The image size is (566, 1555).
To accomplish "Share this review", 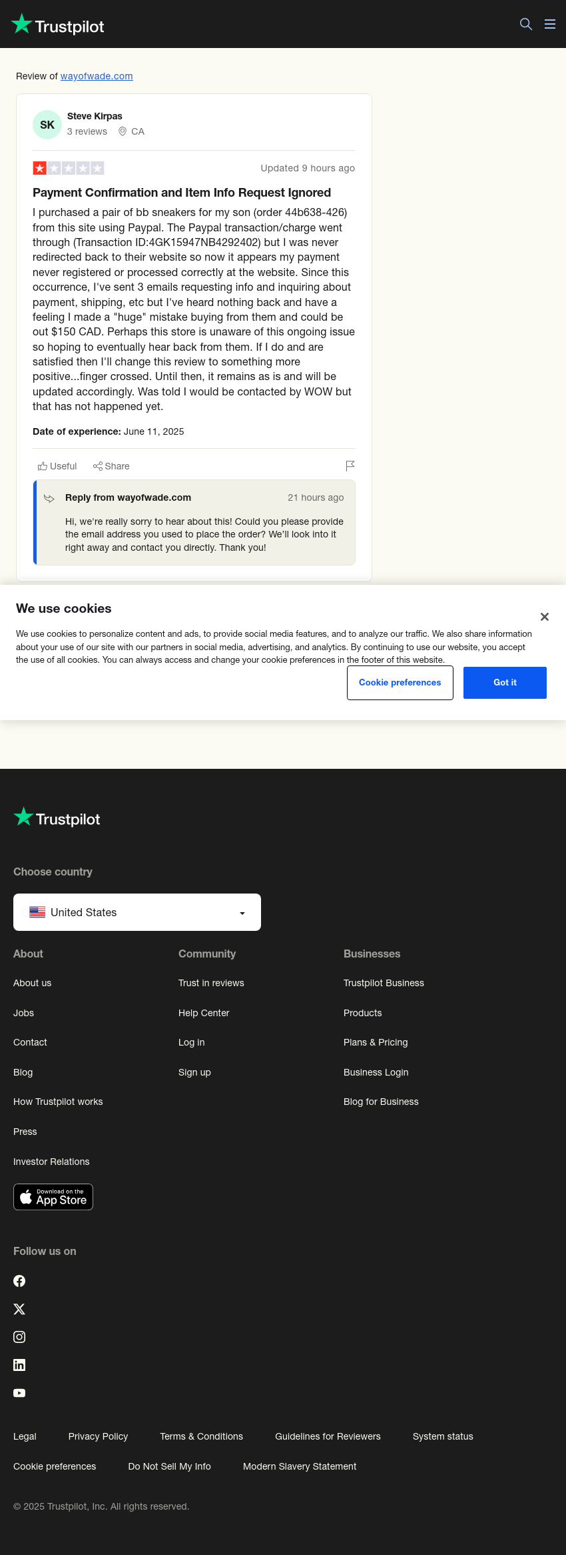I will (x=111, y=466).
